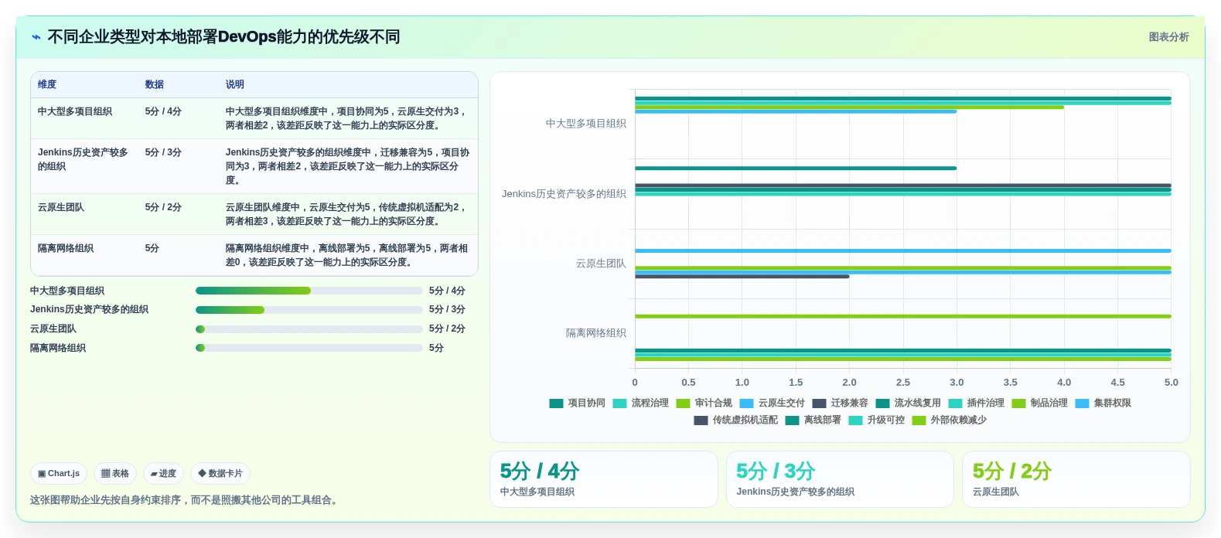The height and width of the screenshot is (538, 1221).
Task: Open the 5分 / 3分 Jenkins card
Action: pyautogui.click(x=840, y=479)
